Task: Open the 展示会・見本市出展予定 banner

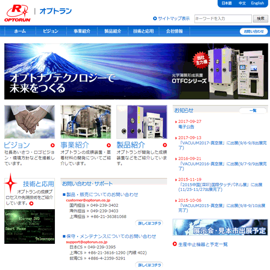Action: pyautogui.click(x=220, y=227)
